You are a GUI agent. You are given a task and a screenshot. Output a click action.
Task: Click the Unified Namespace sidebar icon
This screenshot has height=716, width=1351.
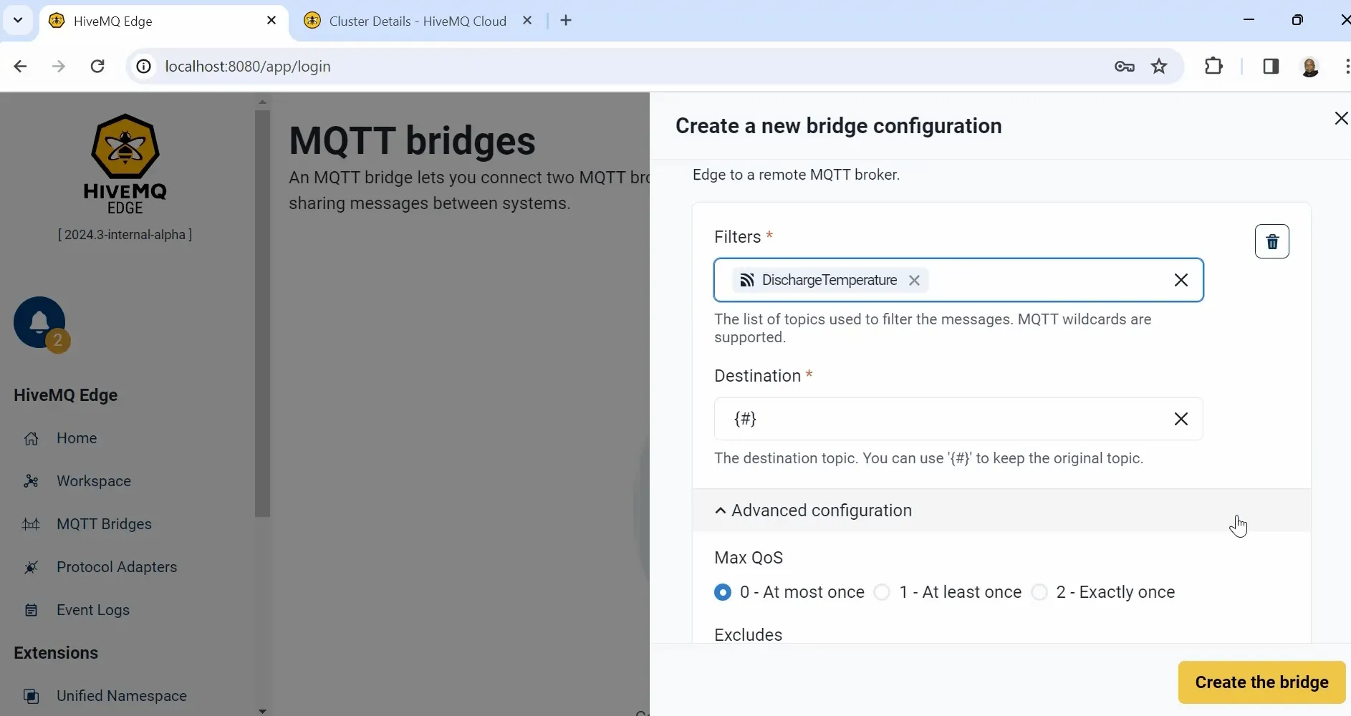[31, 696]
